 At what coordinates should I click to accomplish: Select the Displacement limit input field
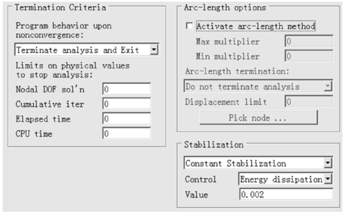[x=309, y=102]
